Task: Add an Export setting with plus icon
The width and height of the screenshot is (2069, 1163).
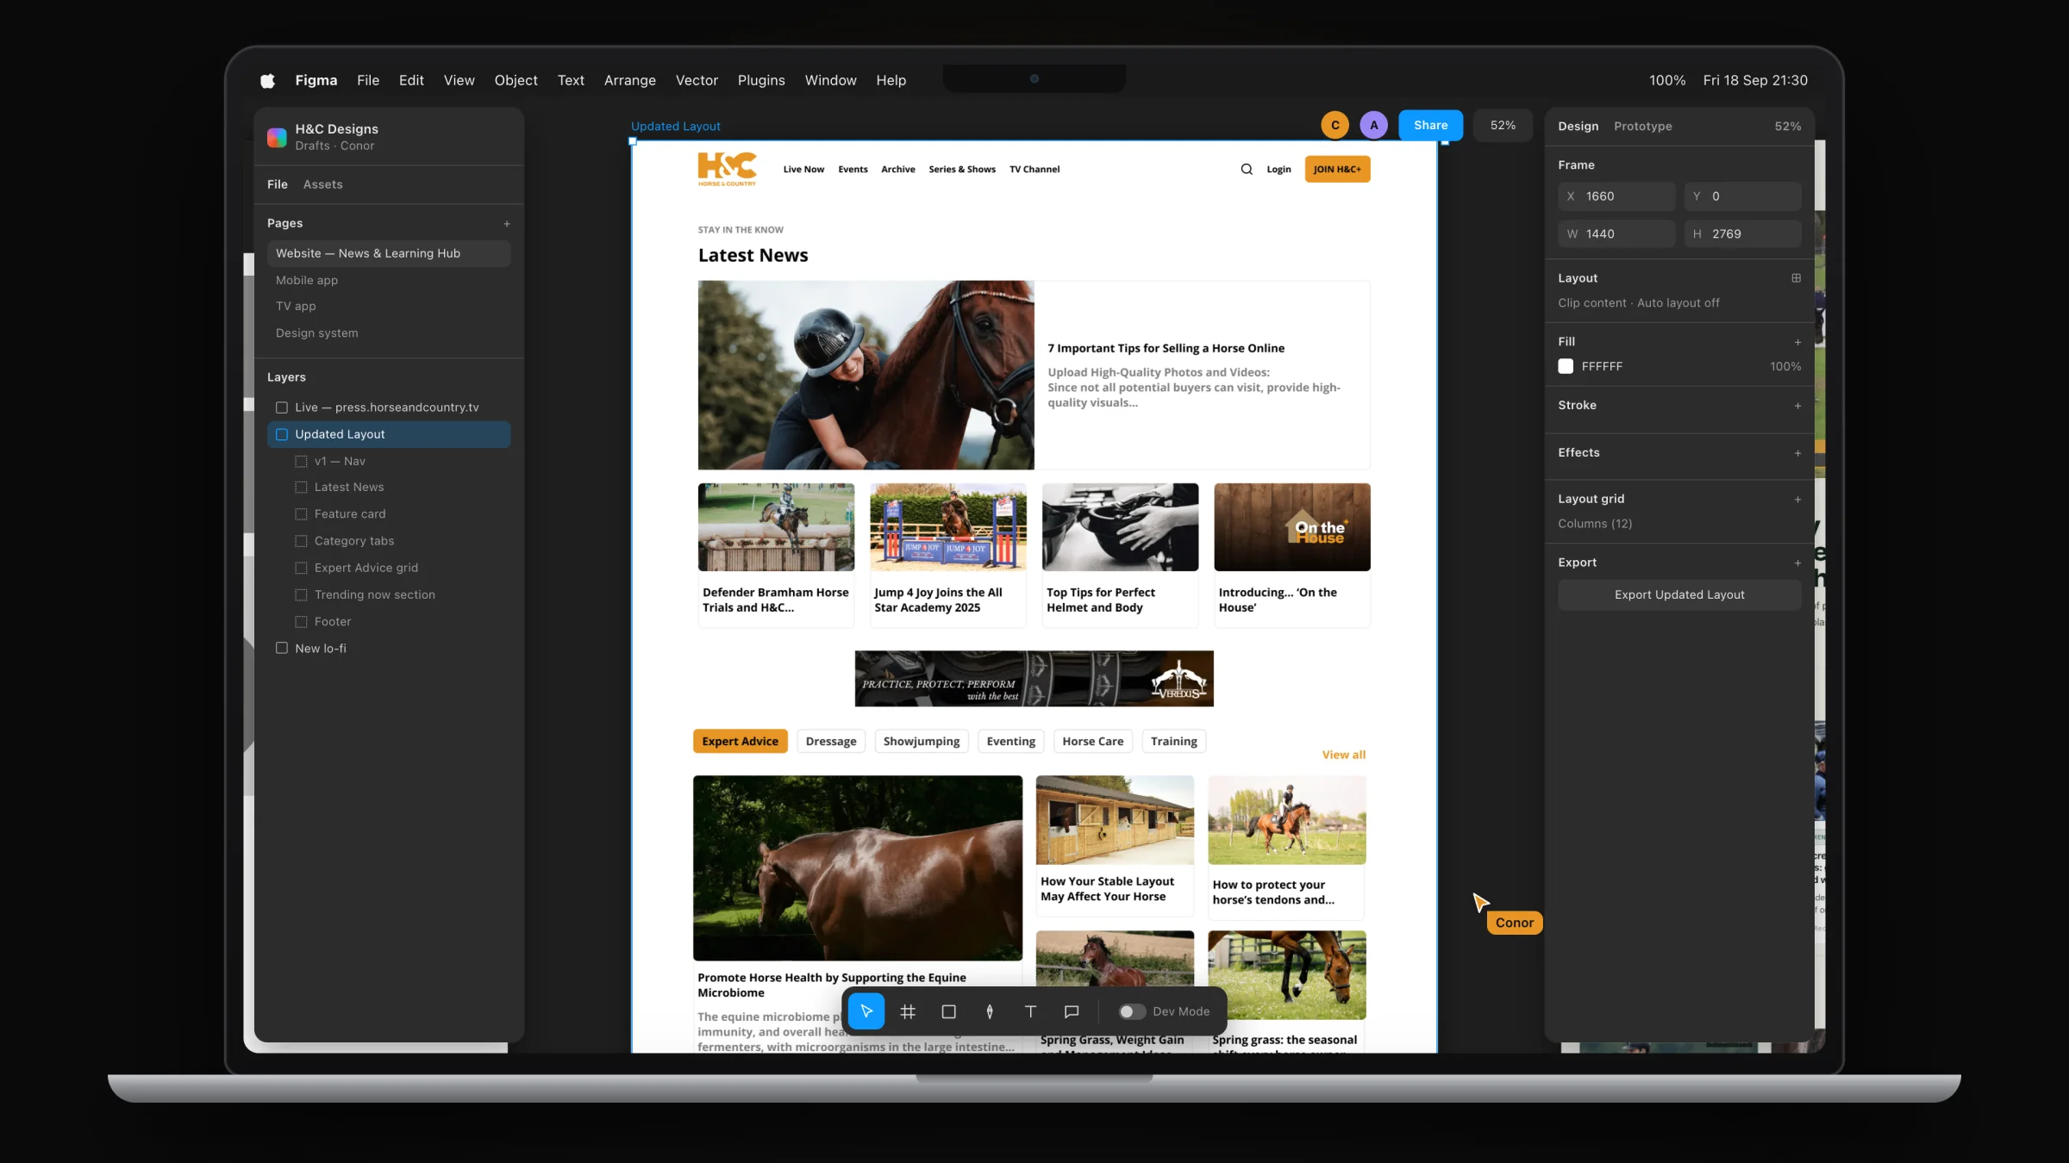Action: (1797, 563)
